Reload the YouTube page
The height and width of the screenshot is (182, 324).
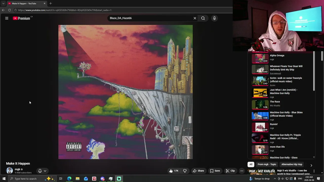[9, 10]
